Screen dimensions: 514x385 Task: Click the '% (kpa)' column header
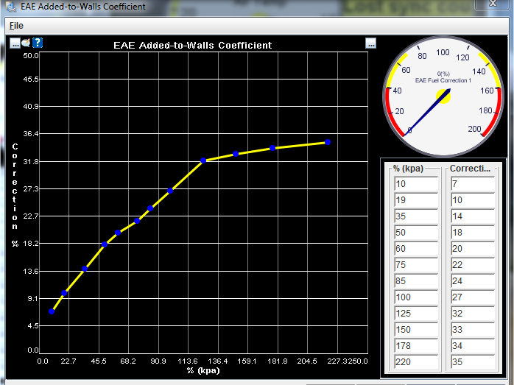tap(408, 169)
